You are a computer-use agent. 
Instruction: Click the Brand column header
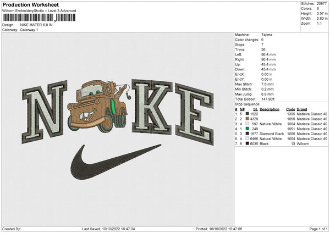pos(302,109)
